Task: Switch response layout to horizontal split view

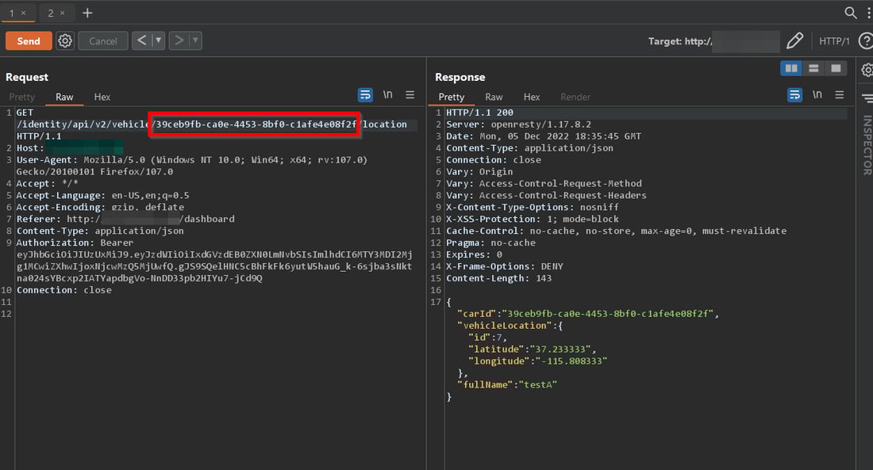Action: [813, 69]
